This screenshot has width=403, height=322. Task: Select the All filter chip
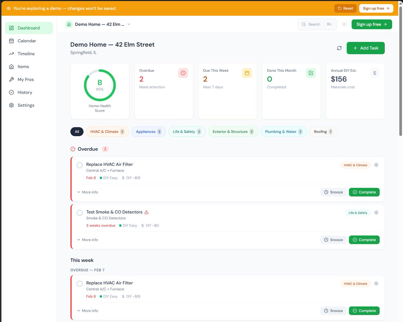(77, 131)
